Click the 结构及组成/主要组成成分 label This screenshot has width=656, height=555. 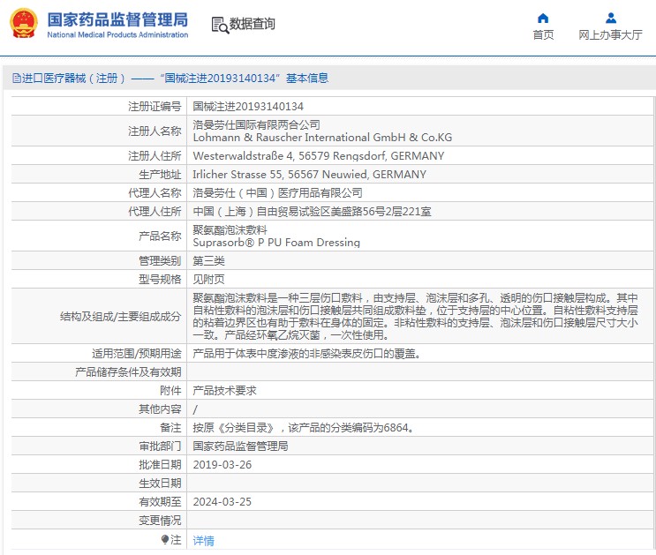(120, 317)
